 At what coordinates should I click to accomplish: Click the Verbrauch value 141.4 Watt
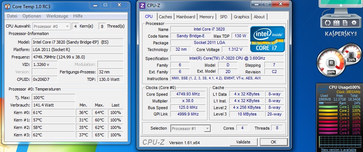pyautogui.click(x=53, y=105)
